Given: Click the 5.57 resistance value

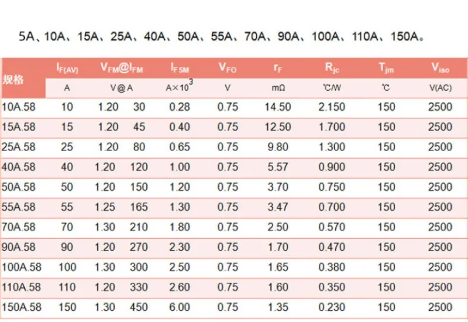Looking at the screenshot, I should coord(277,167).
